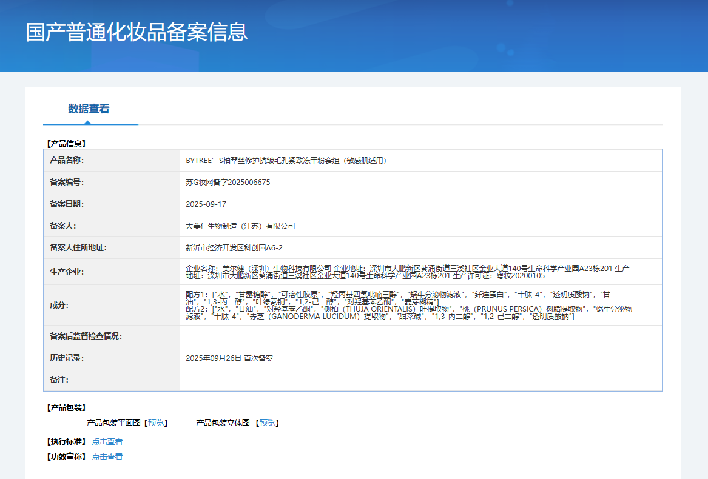Click the 【产品包装】 section heading
Screen dimensions: 708x479
click(x=66, y=407)
